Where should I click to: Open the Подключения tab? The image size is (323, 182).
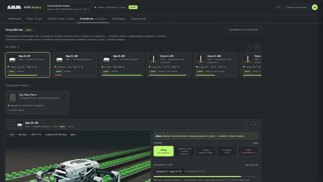[138, 19]
